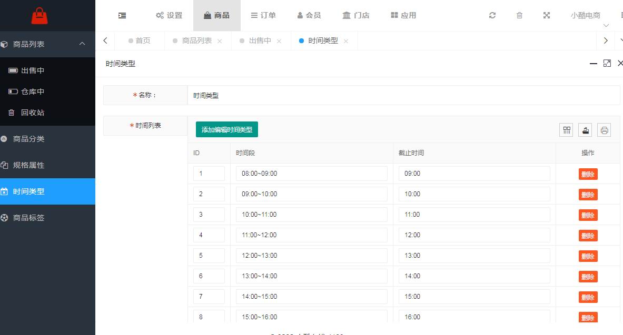This screenshot has height=335, width=623.
Task: Click the 操作 column header
Action: point(588,153)
